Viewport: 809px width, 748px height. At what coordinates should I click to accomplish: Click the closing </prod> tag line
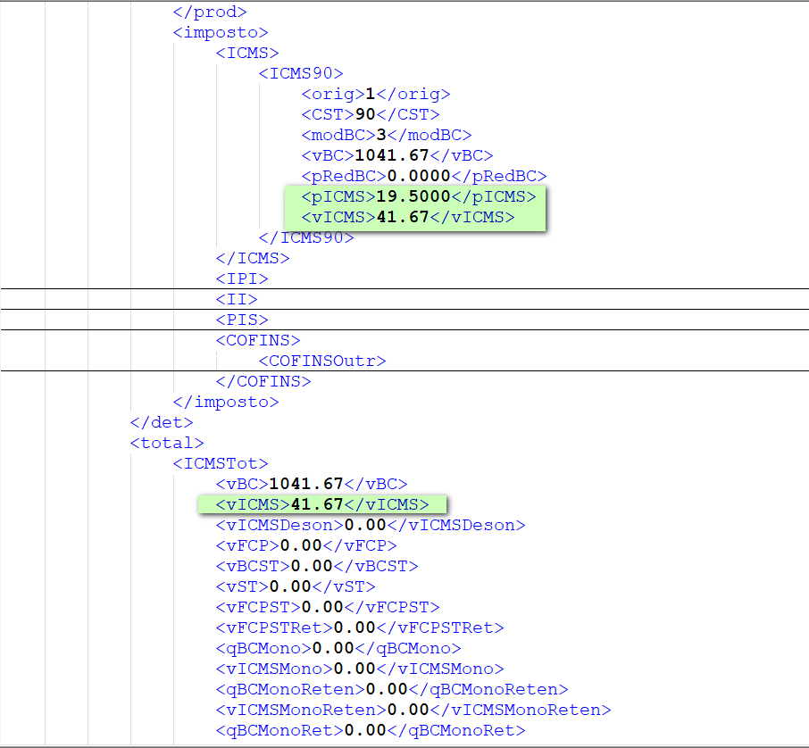210,12
